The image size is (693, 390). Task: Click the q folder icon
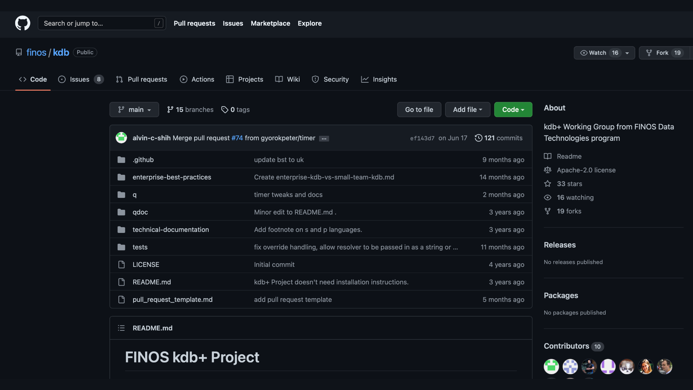[121, 195]
